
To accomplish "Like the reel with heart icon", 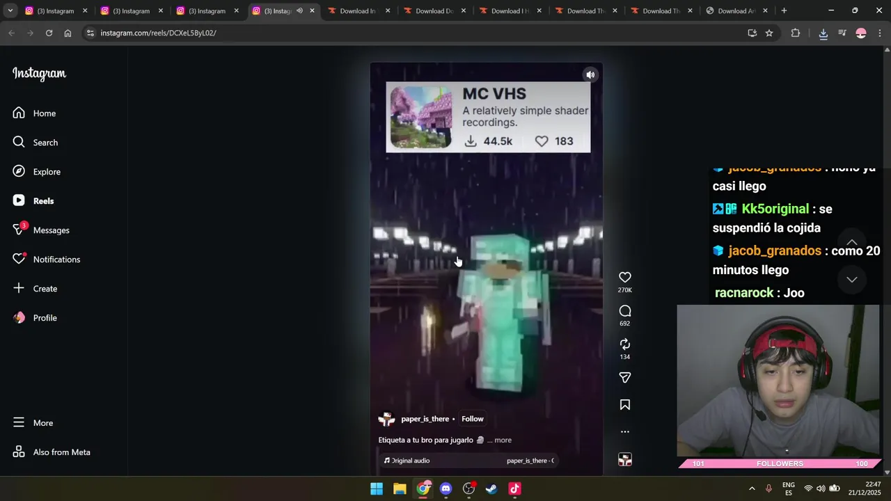I will [x=625, y=278].
